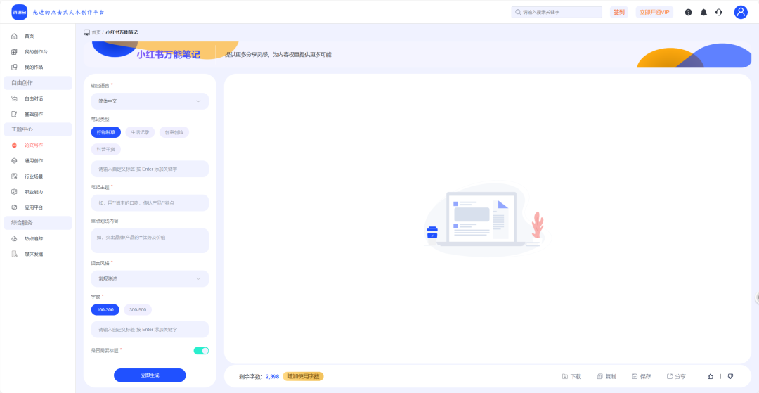Viewport: 759px width, 393px height.
Task: Copy the generated content
Action: click(606, 376)
